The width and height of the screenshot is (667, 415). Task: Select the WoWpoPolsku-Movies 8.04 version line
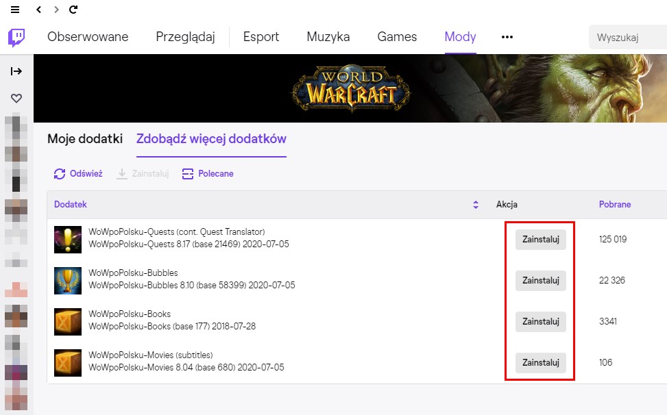coord(186,368)
